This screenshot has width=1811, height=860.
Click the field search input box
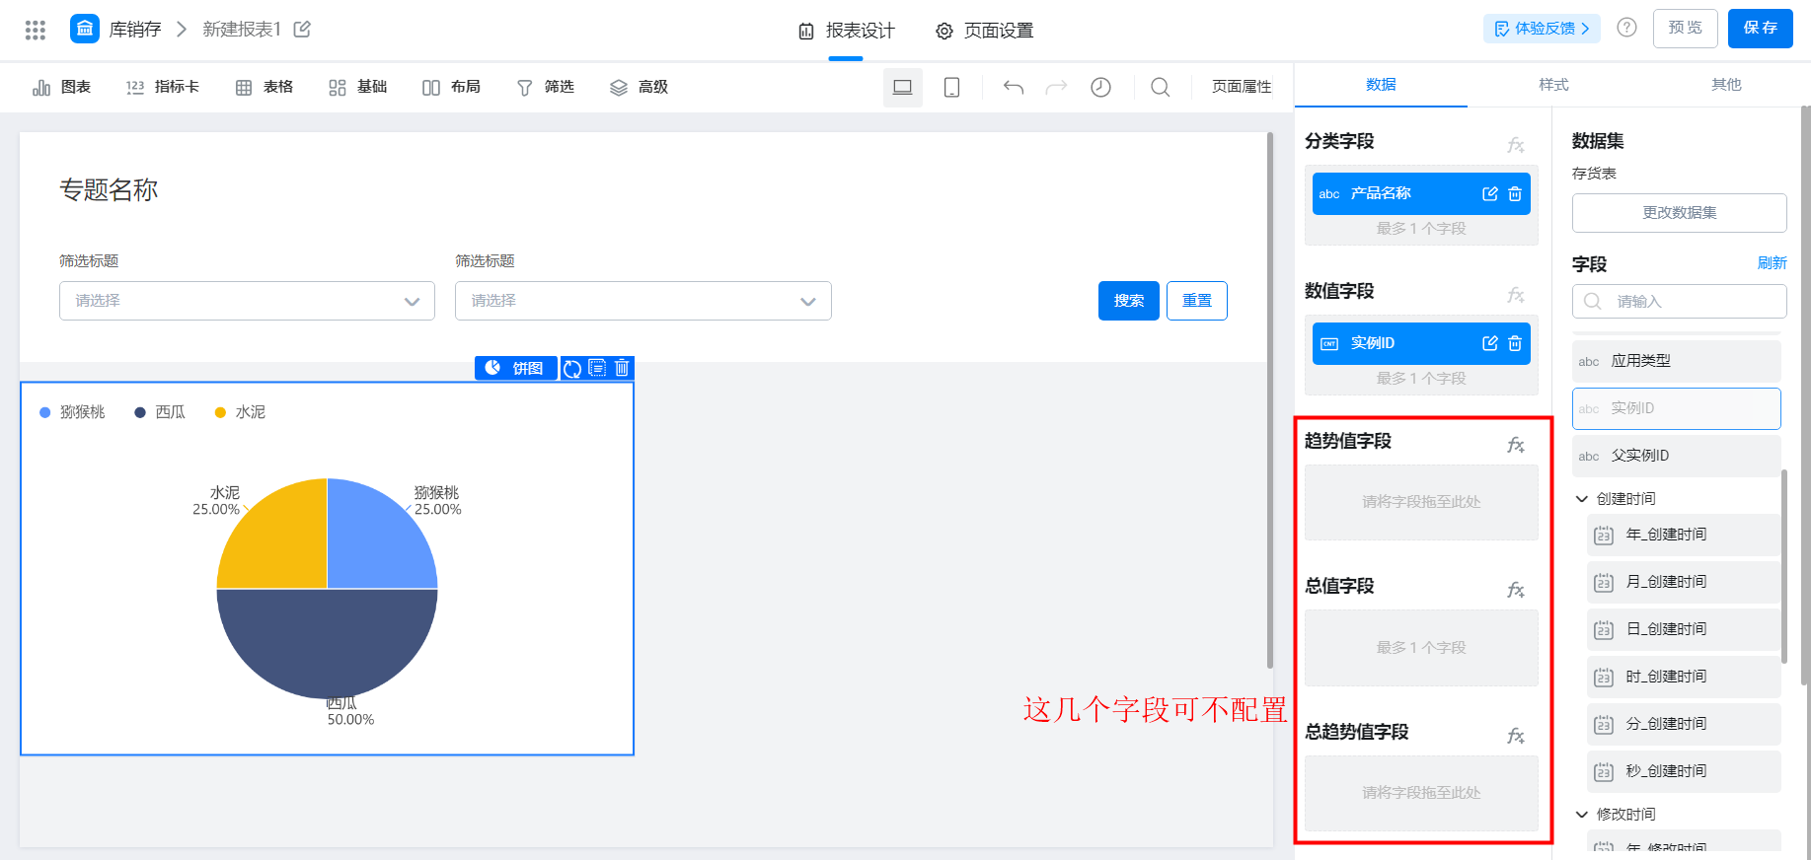1688,302
